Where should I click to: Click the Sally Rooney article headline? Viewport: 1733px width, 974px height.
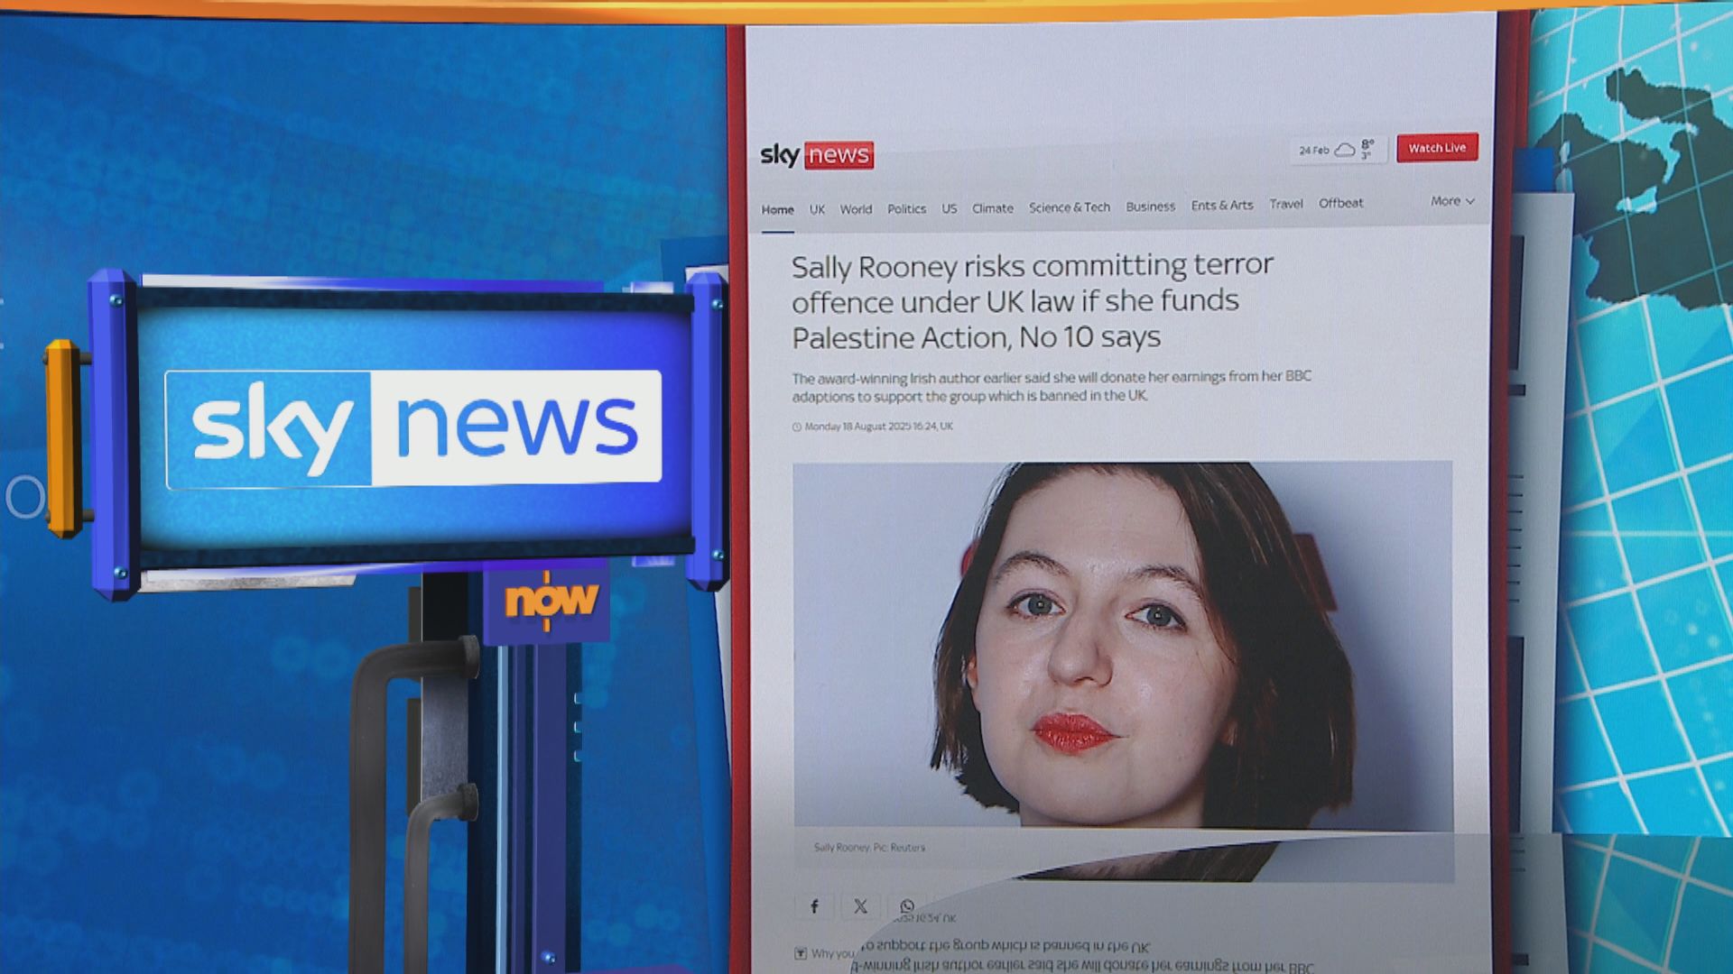click(1032, 301)
